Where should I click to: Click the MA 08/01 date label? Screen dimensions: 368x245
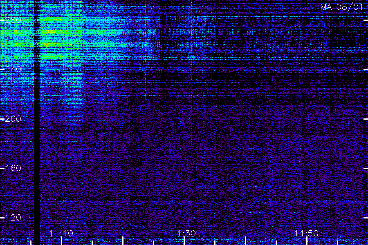(342, 7)
